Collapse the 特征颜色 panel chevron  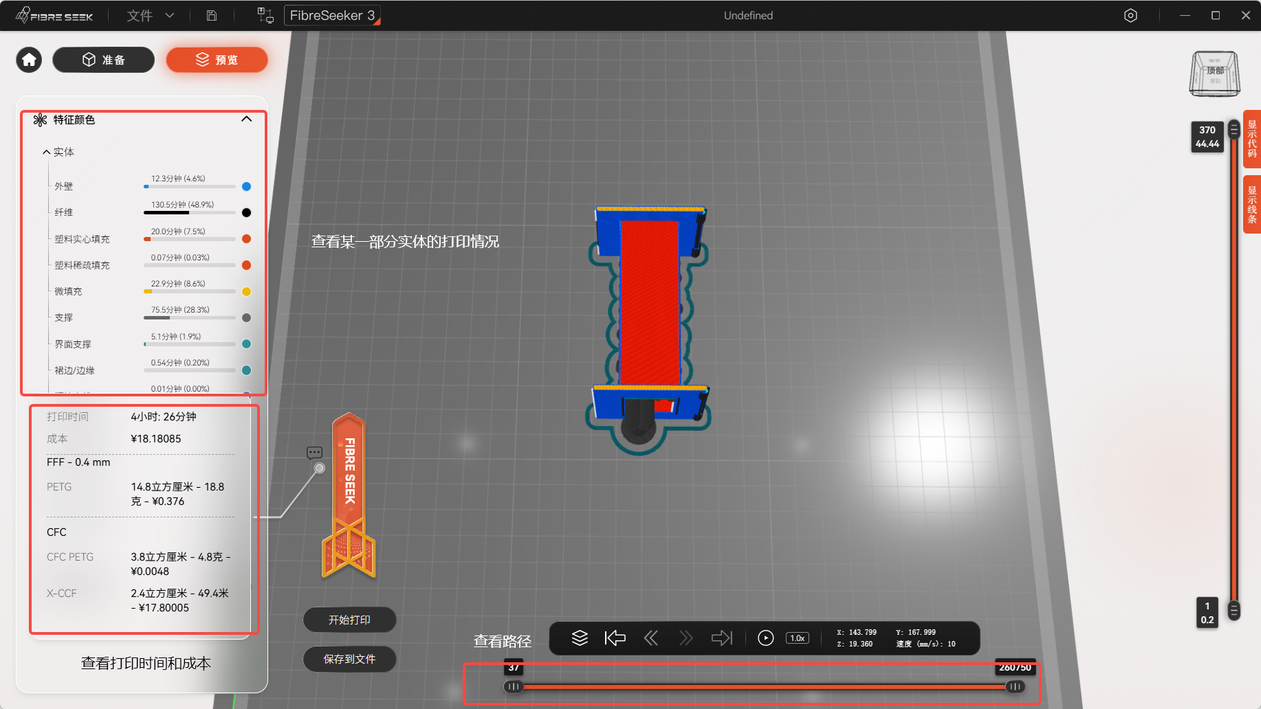(246, 119)
